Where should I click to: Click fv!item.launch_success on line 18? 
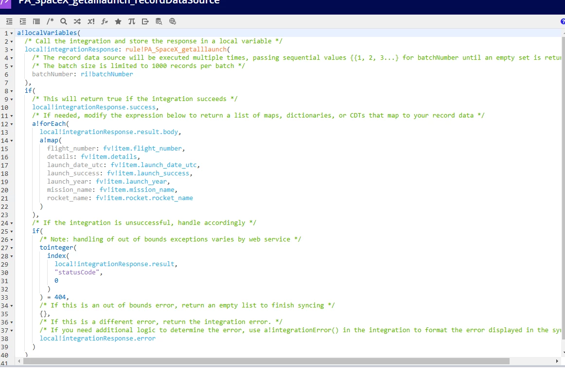[x=148, y=173]
